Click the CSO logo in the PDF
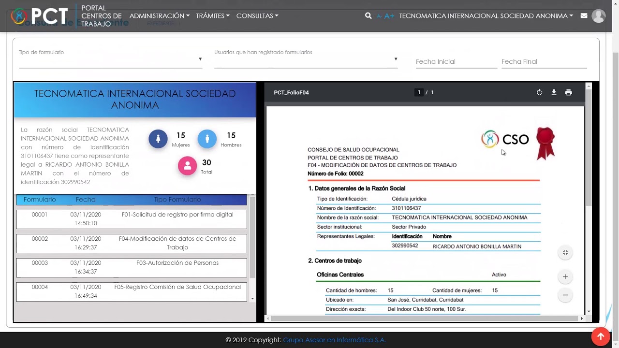 505,140
